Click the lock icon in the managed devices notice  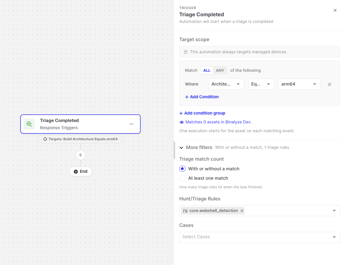click(186, 52)
